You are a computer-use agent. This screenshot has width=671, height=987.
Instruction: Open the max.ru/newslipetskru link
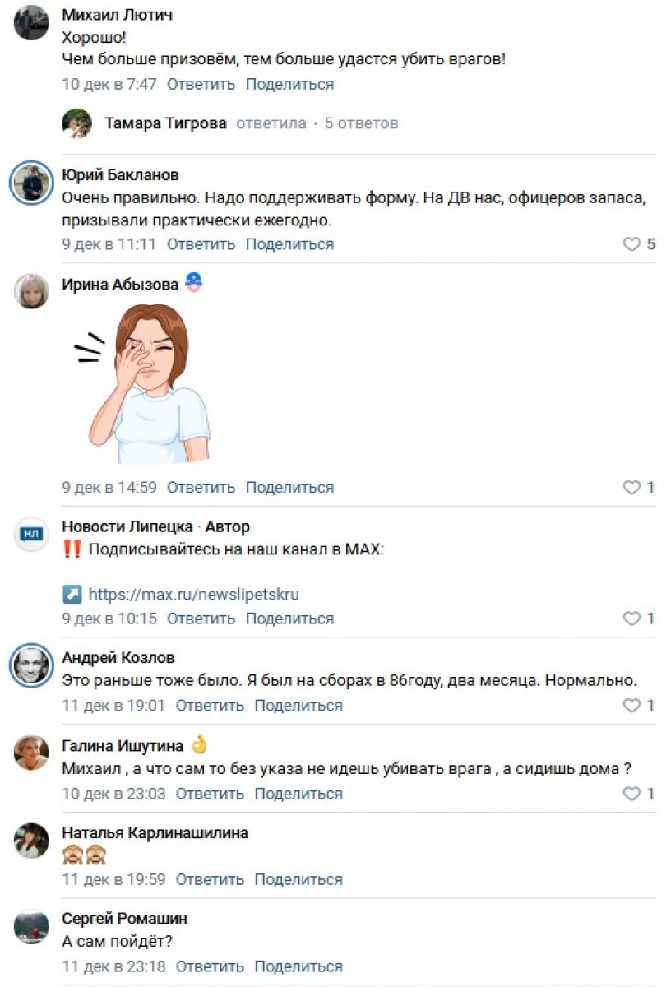pyautogui.click(x=193, y=594)
